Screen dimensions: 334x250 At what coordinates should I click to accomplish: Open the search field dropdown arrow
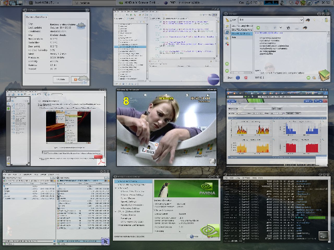click(x=301, y=20)
